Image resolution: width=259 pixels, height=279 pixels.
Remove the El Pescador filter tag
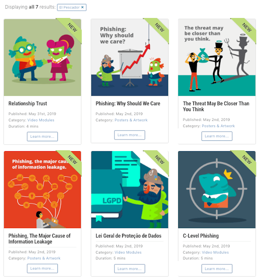point(82,7)
